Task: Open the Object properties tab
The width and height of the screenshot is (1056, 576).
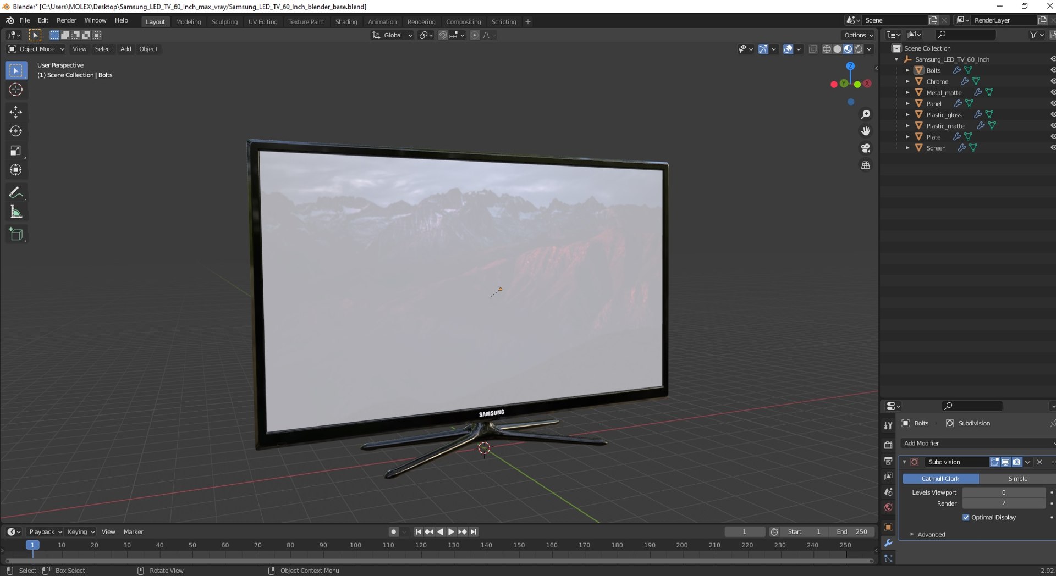Action: [x=888, y=527]
